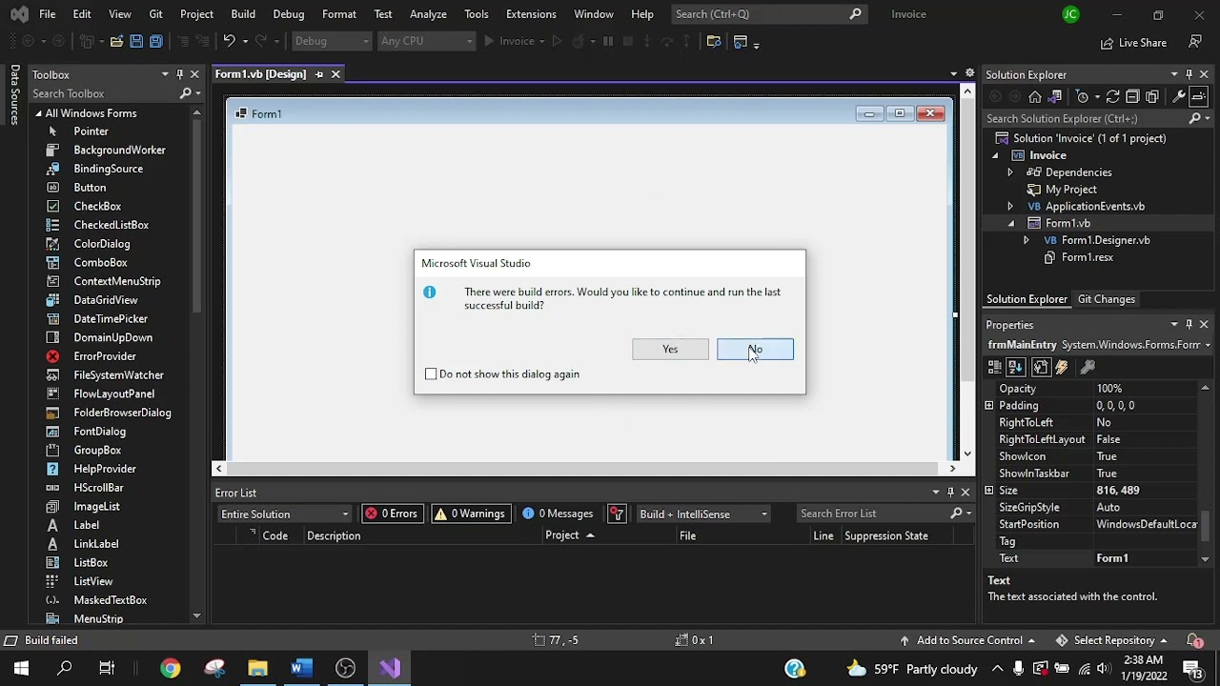This screenshot has height=686, width=1220.
Task: Click the Live Share button
Action: click(1133, 43)
